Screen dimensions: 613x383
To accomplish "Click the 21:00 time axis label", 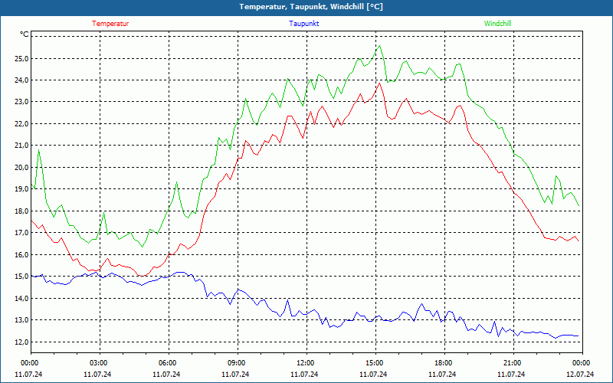I will coord(513,363).
